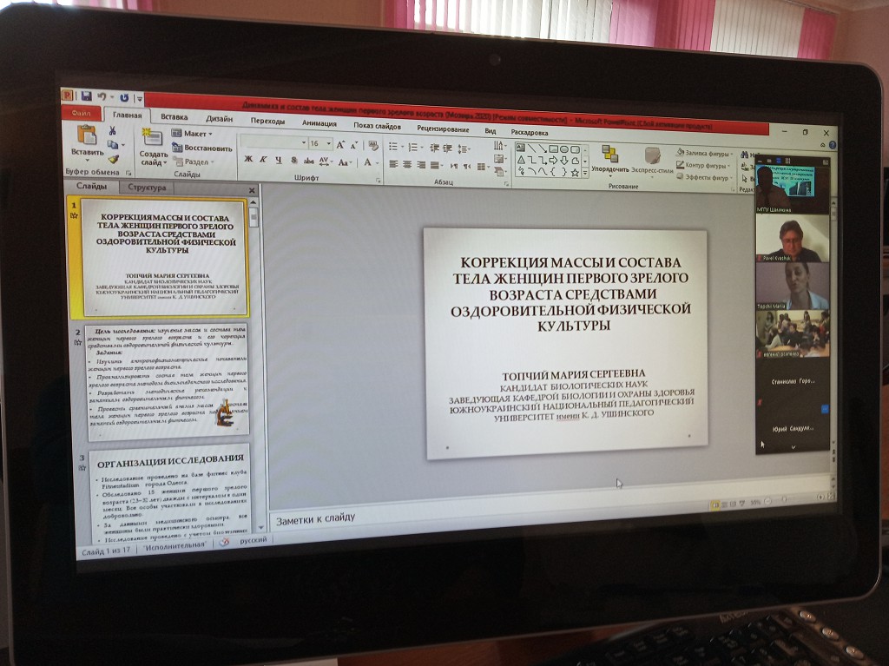
Task: Select the Format Painter brush icon
Action: coord(113,159)
